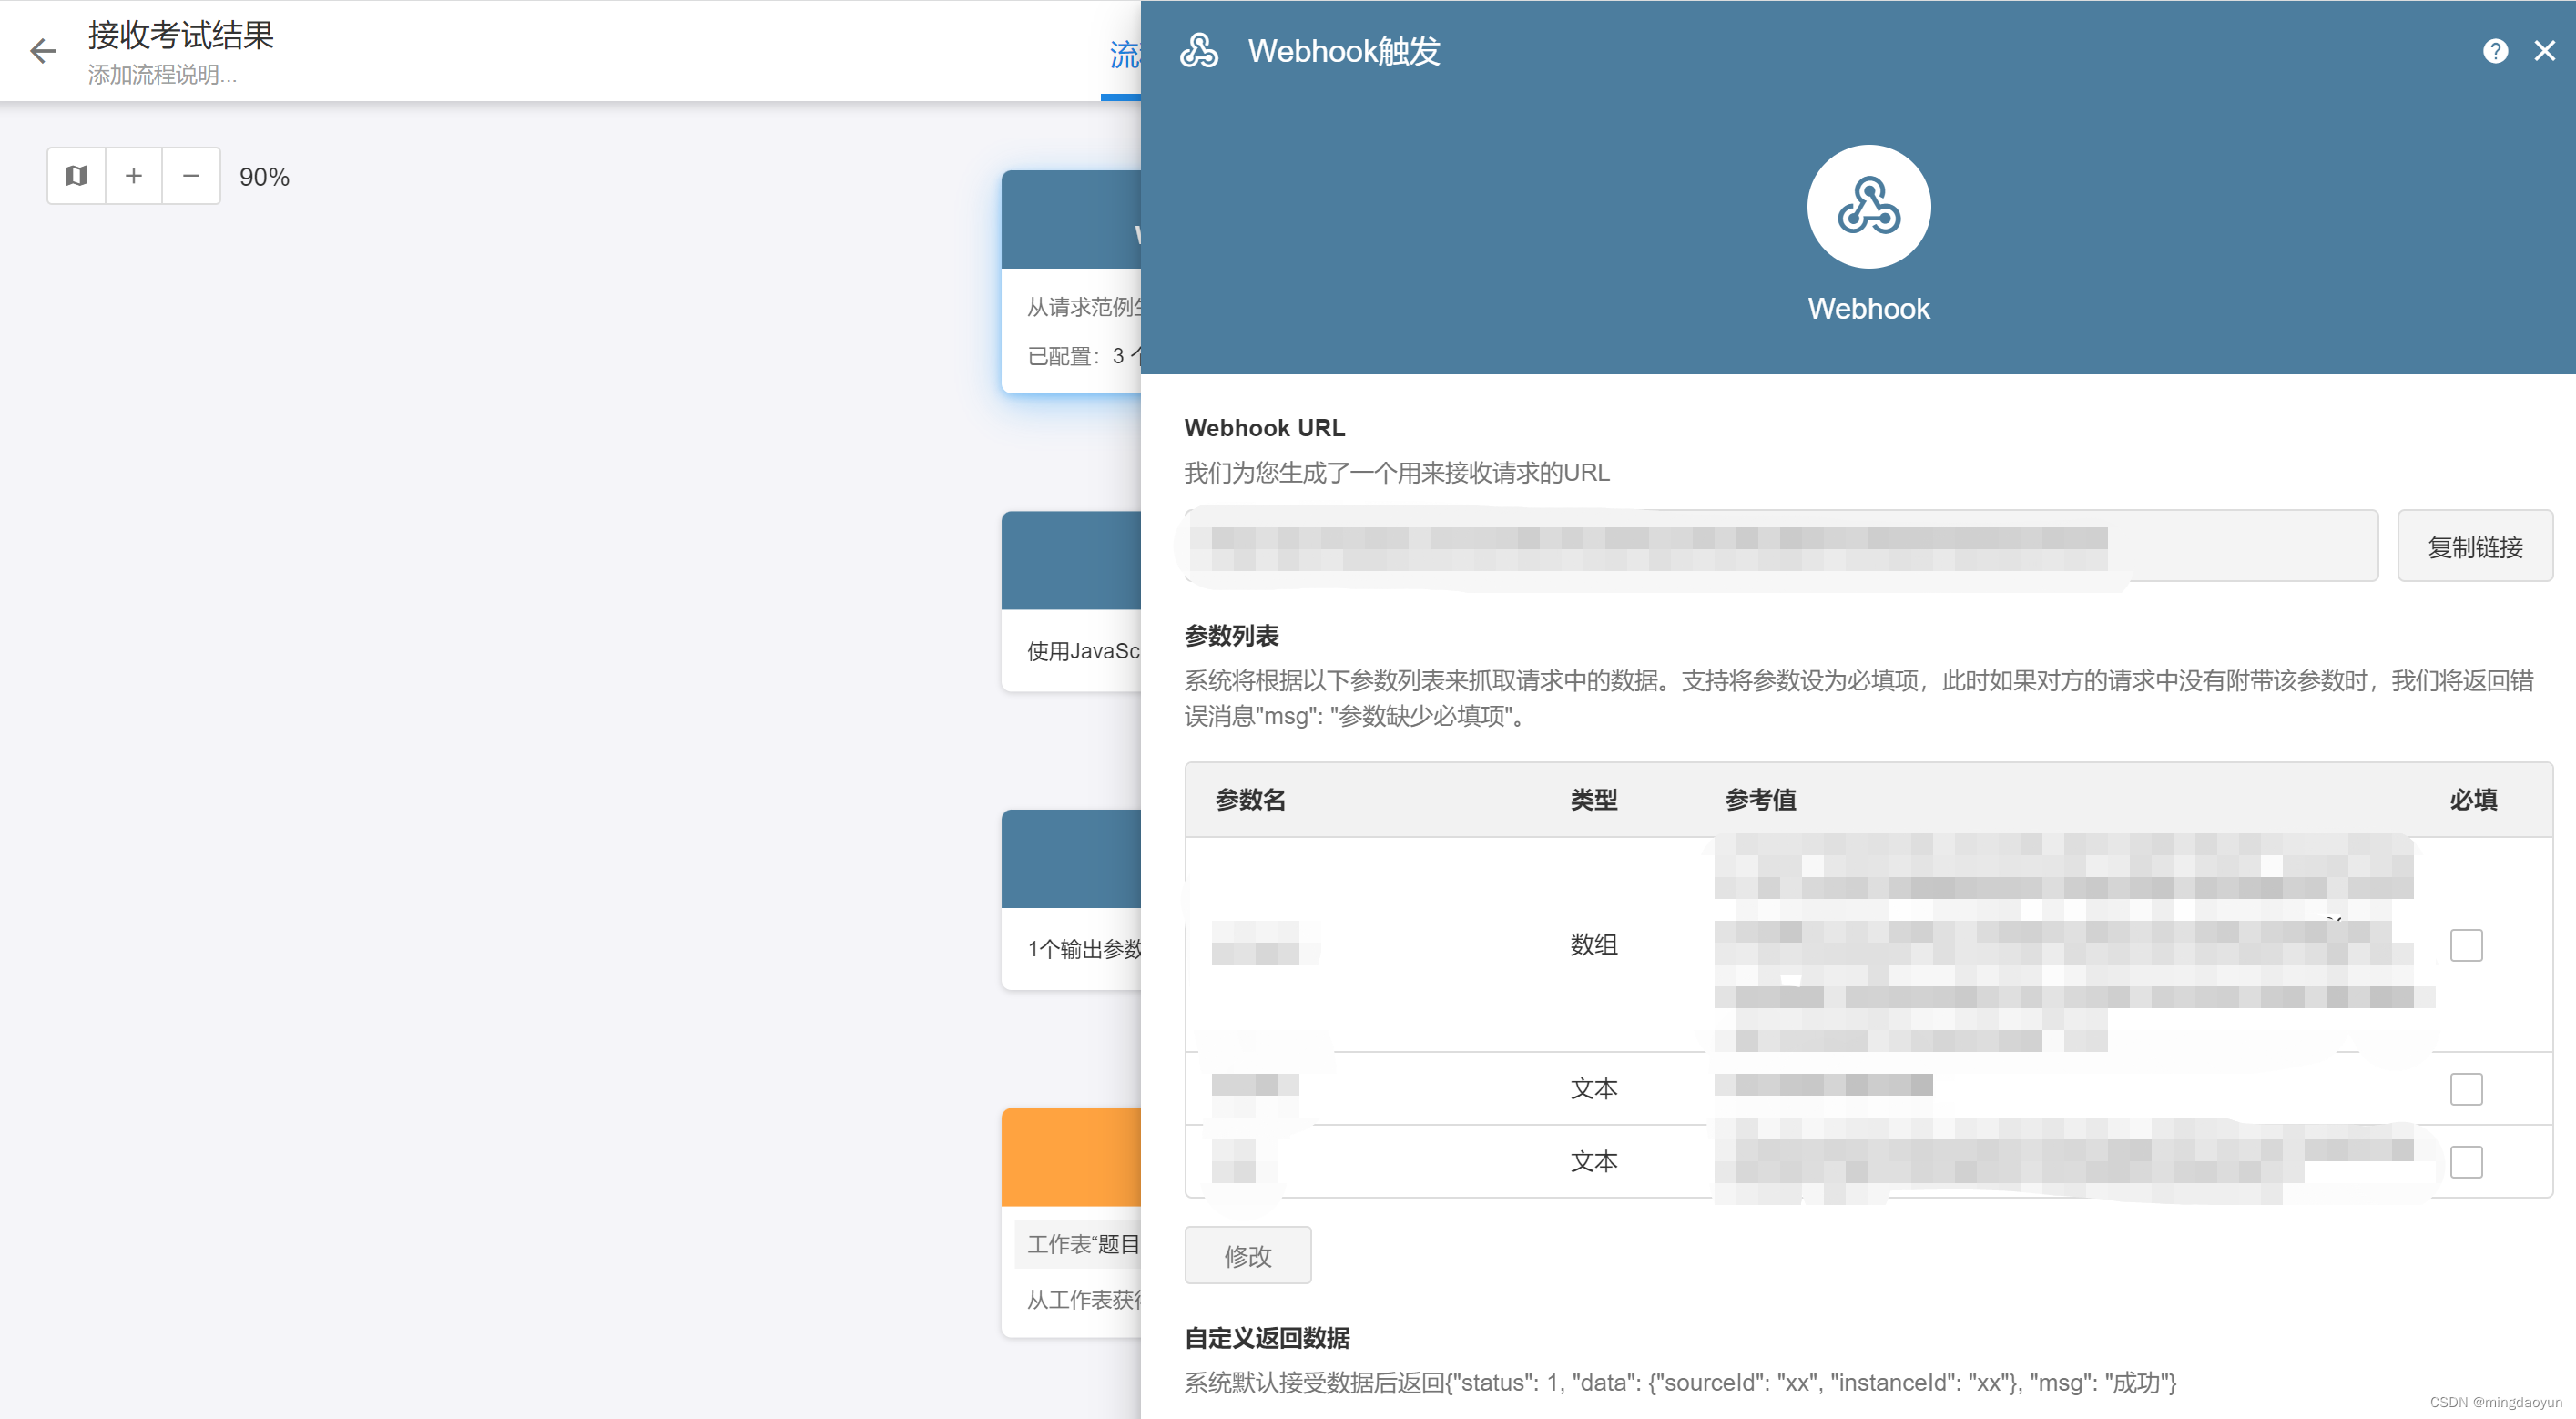Click the Webhook URL field

pos(1780,546)
